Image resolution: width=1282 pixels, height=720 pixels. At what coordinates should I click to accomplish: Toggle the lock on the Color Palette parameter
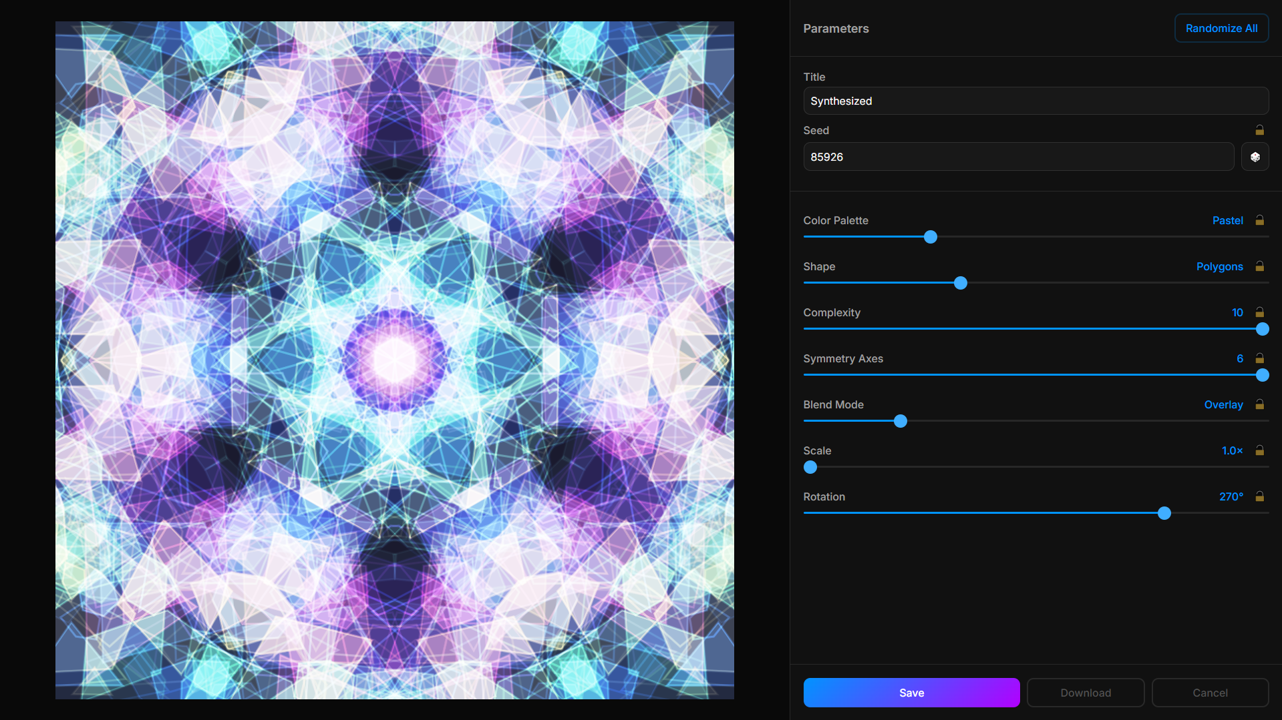1259,220
